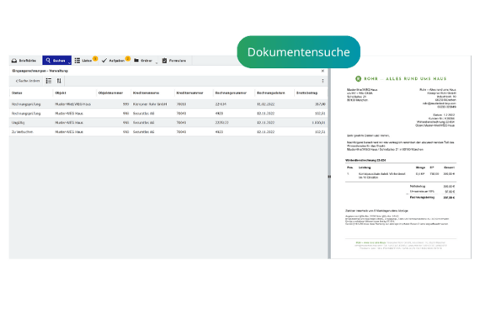Open the Briefkörbe inbox icon

coord(14,61)
